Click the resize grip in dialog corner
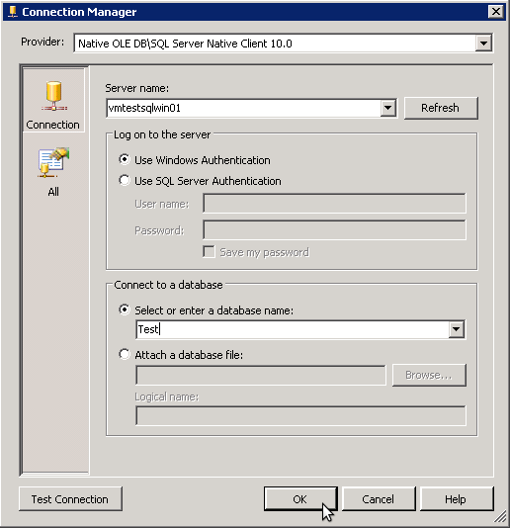 pos(501,516)
